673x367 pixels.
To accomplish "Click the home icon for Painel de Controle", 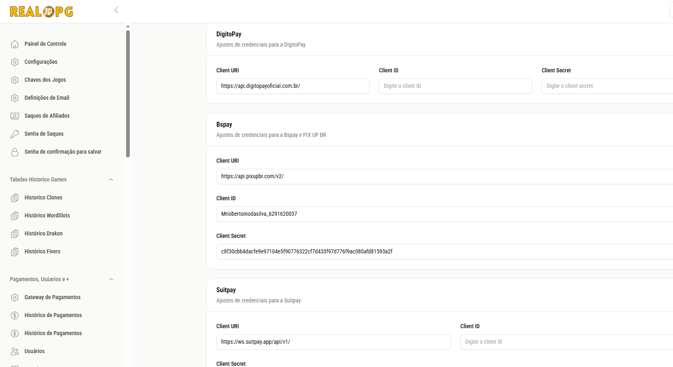I will 15,44.
